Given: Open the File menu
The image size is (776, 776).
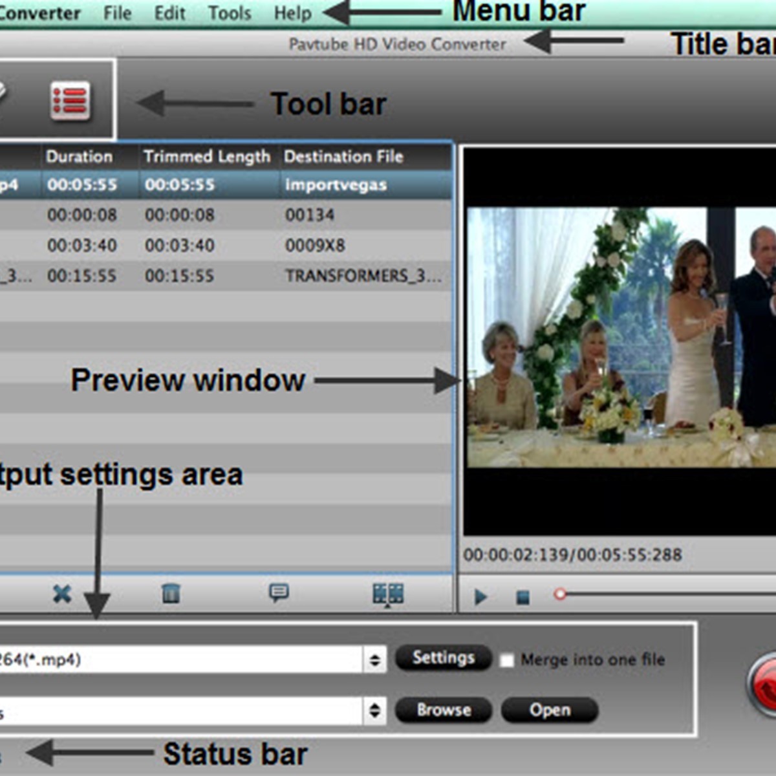Looking at the screenshot, I should coord(117,13).
